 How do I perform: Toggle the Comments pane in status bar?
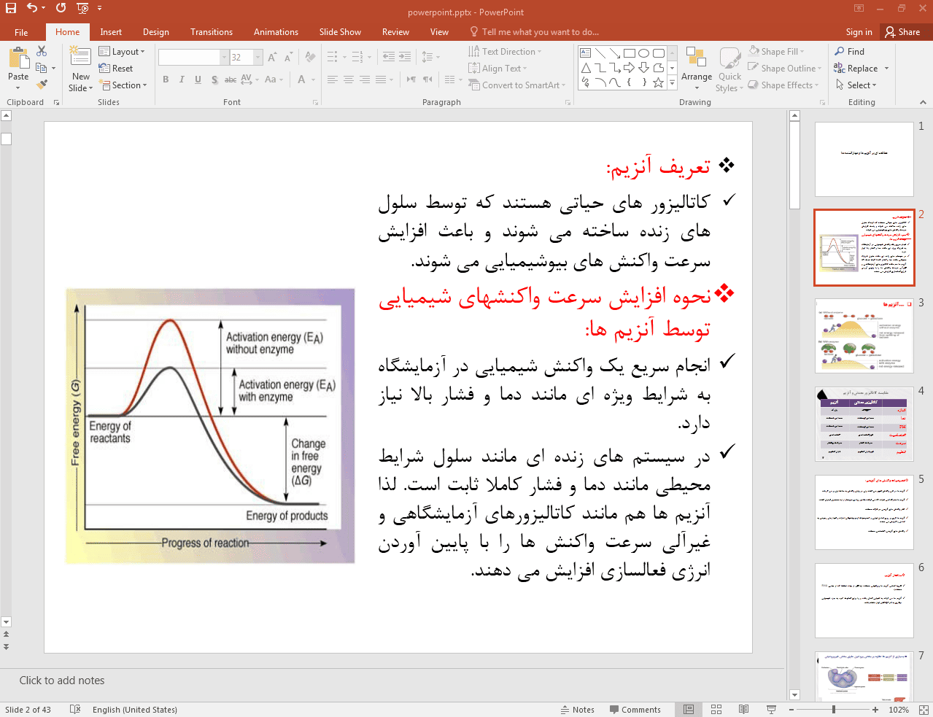(634, 709)
